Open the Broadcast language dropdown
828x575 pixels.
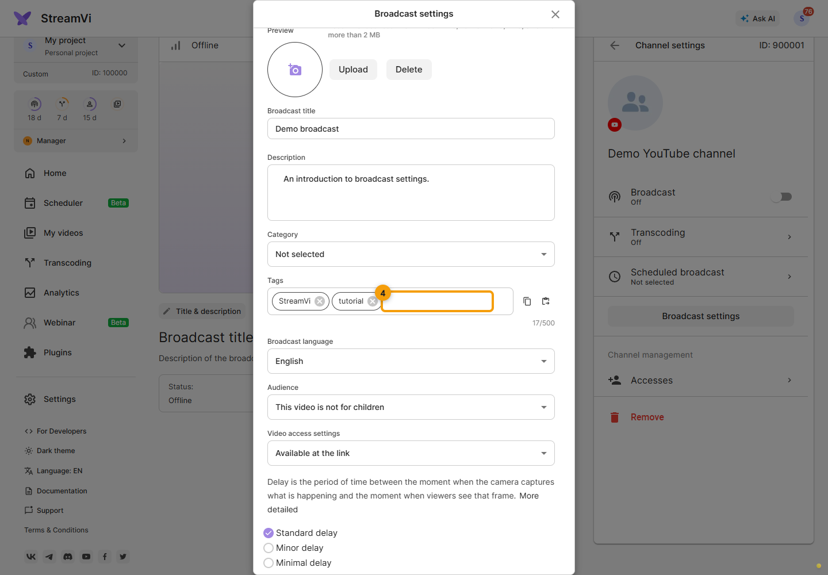[411, 361]
